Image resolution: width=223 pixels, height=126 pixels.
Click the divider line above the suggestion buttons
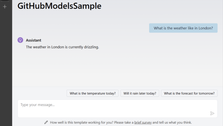click(117, 87)
